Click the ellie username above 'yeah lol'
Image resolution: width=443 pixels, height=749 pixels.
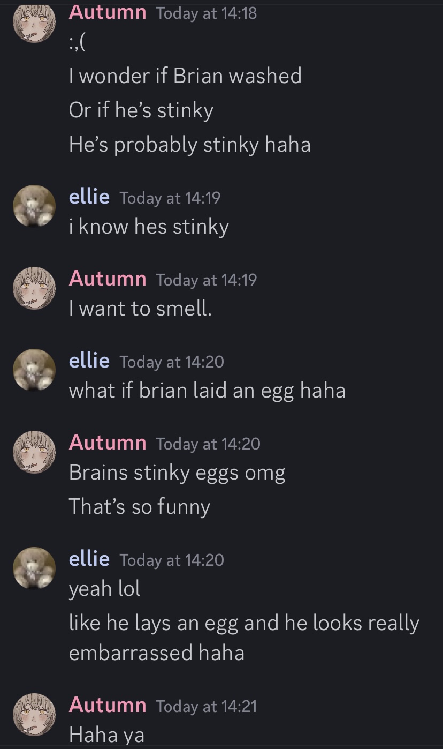(89, 559)
